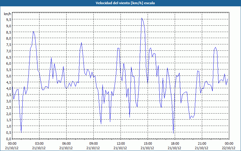Screen dimensions: 241x151
Task: Click the 5,5 y-axis value
Action: pos(9,70)
